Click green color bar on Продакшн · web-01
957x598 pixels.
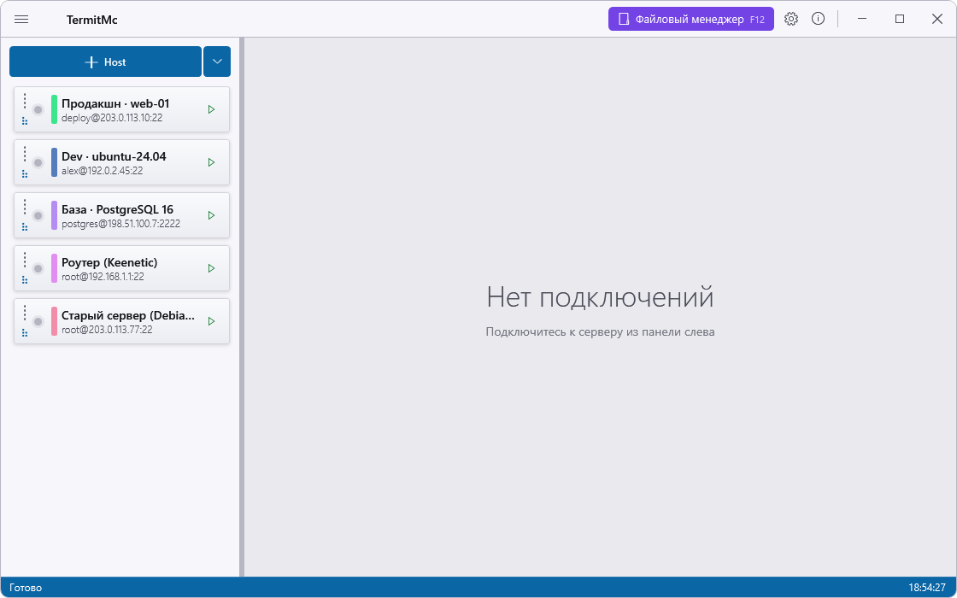[55, 109]
